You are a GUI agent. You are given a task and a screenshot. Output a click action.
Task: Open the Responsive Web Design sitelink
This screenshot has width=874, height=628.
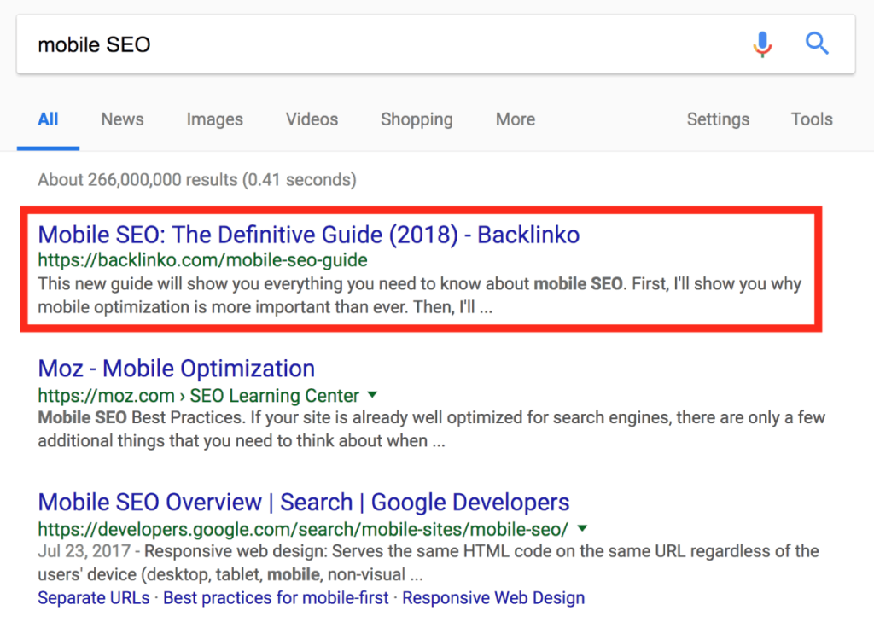pyautogui.click(x=493, y=598)
